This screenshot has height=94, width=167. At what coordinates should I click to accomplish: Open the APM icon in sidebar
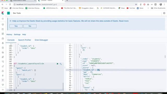click(3, 62)
